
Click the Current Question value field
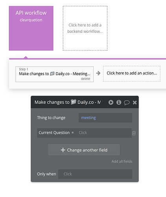pos(105,133)
